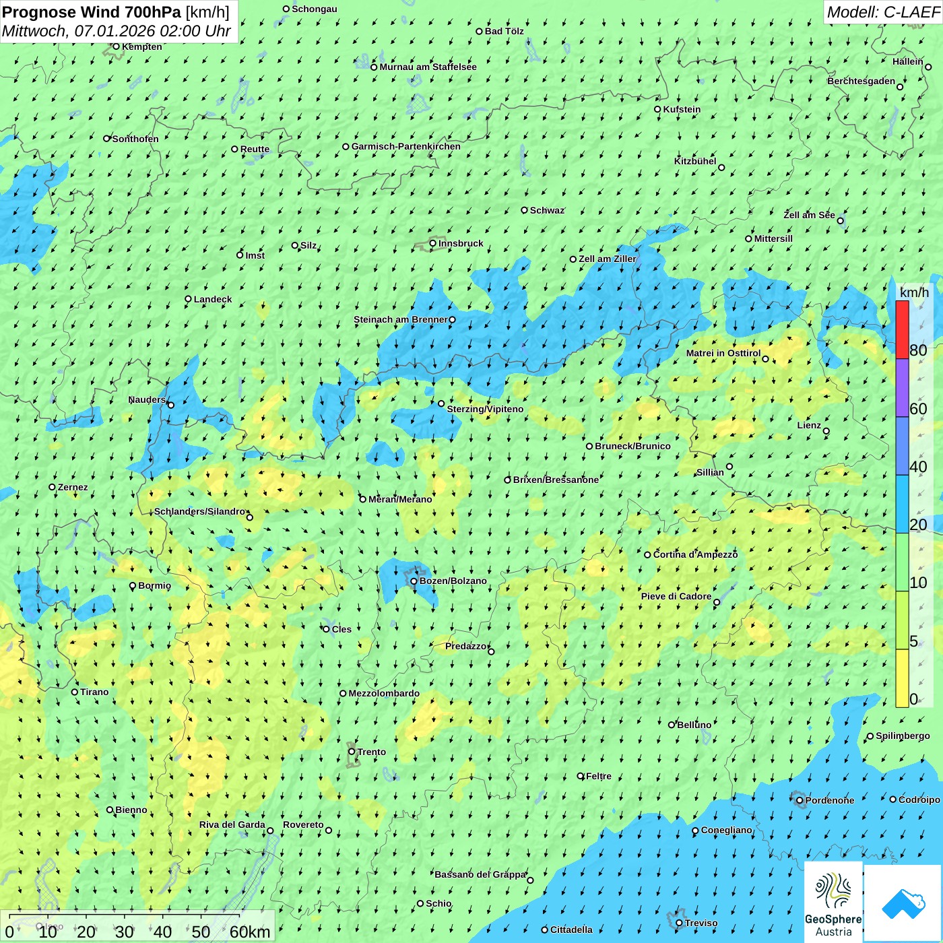
Task: Select the Reutte label
Action: pyautogui.click(x=255, y=149)
